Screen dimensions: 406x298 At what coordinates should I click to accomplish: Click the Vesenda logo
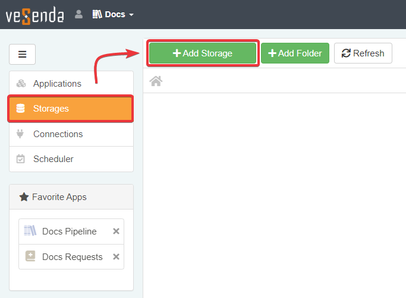coord(34,15)
